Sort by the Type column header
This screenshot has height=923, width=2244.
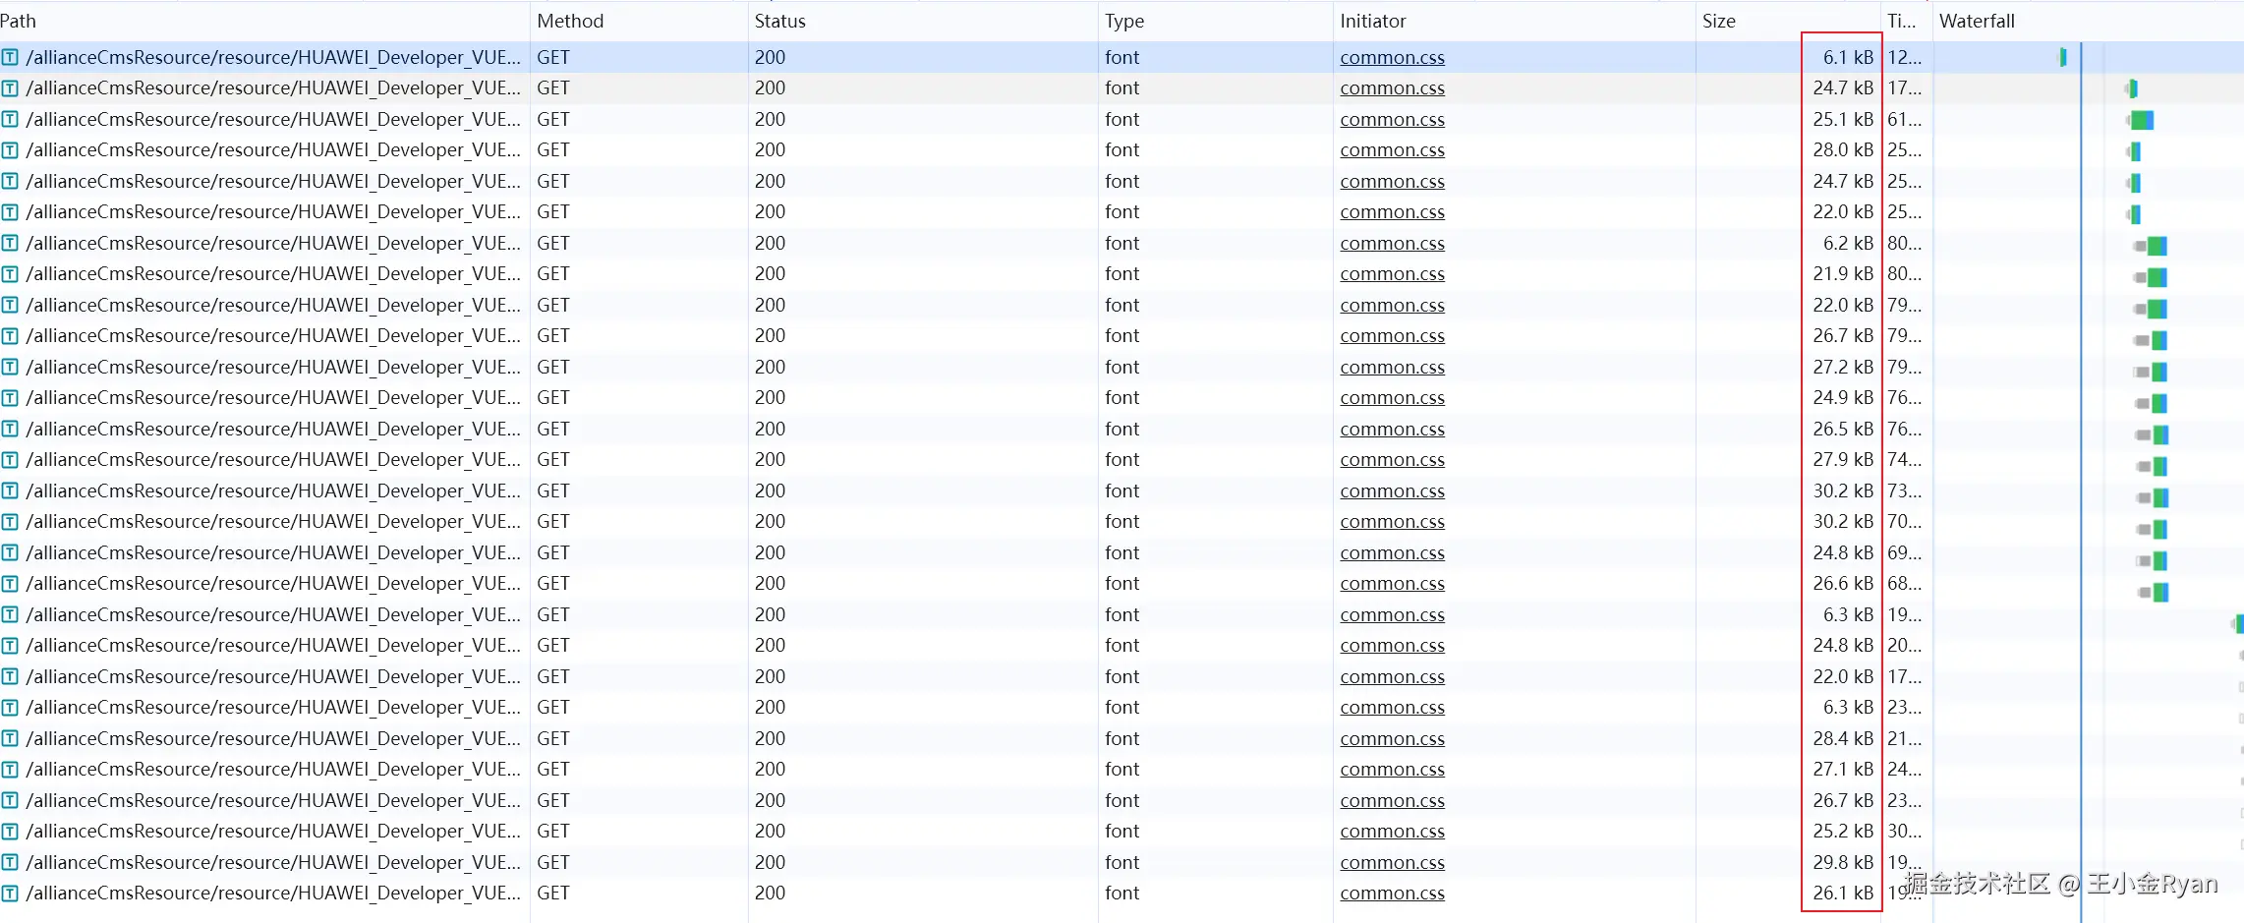(x=1124, y=21)
